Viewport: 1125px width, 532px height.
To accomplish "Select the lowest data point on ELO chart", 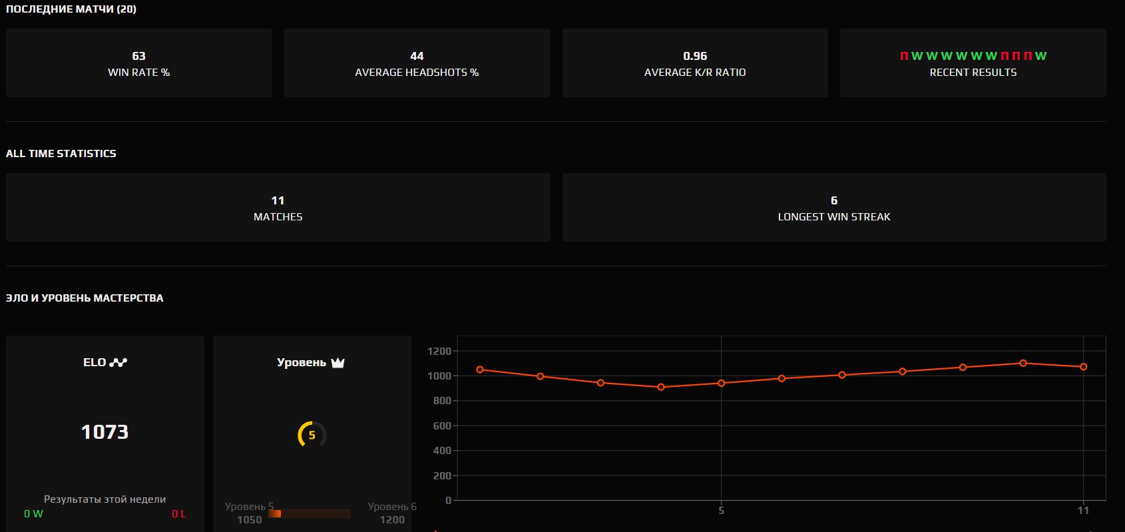I will [x=661, y=387].
